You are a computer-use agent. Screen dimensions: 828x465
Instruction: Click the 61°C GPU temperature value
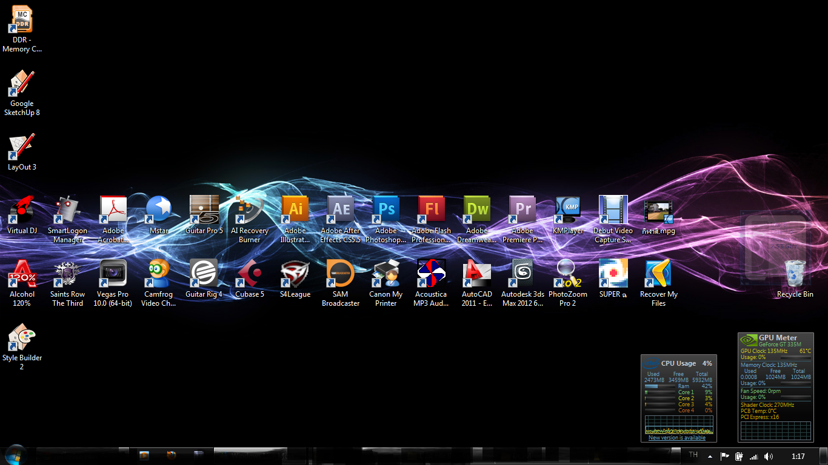[805, 351]
